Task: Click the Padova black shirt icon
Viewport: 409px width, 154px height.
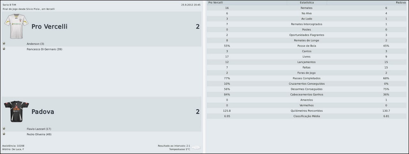Action: [x=16, y=112]
